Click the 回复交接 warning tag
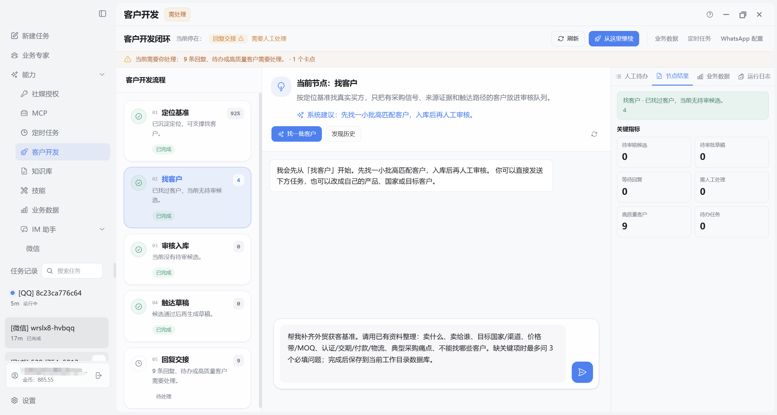 click(x=228, y=39)
